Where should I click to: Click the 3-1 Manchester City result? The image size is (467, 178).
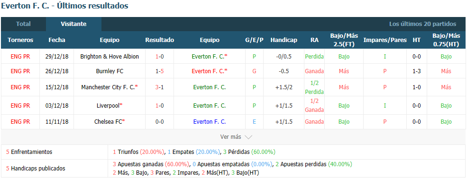159,87
